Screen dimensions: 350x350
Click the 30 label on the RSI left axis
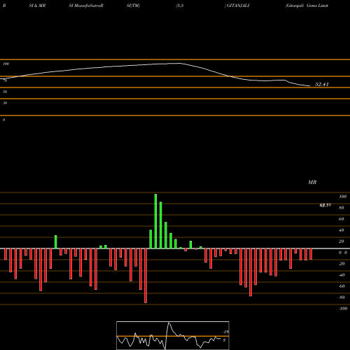[5, 103]
